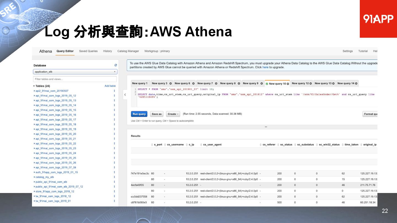This screenshot has width=397, height=223.
Task: Grab the results panel resize handle
Action: 266,127
